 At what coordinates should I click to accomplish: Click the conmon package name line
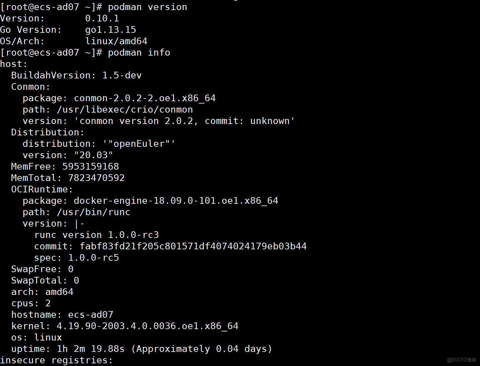(145, 98)
